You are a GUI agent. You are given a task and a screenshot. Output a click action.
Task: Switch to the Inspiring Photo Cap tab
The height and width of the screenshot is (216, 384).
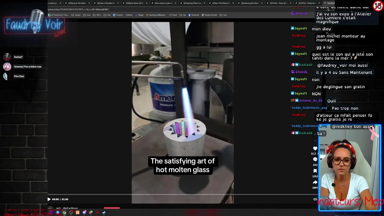(x=192, y=3)
